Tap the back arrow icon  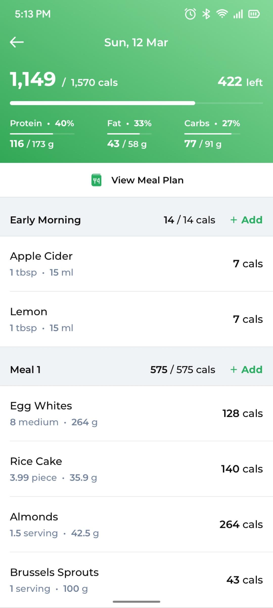pyautogui.click(x=17, y=42)
